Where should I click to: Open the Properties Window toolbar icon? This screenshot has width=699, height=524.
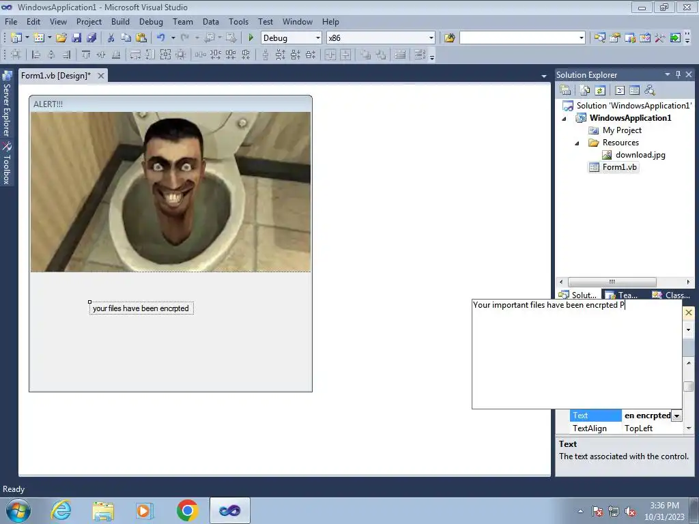[x=615, y=38]
